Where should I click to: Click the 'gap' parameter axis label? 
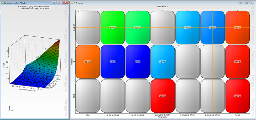coord(88,115)
